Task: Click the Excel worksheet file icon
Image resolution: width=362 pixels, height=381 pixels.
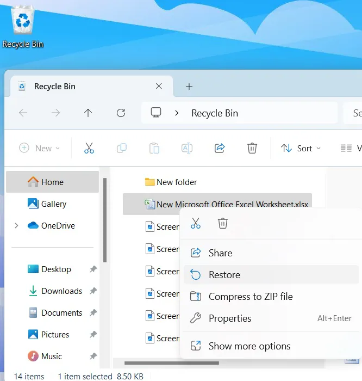Action: [149, 204]
